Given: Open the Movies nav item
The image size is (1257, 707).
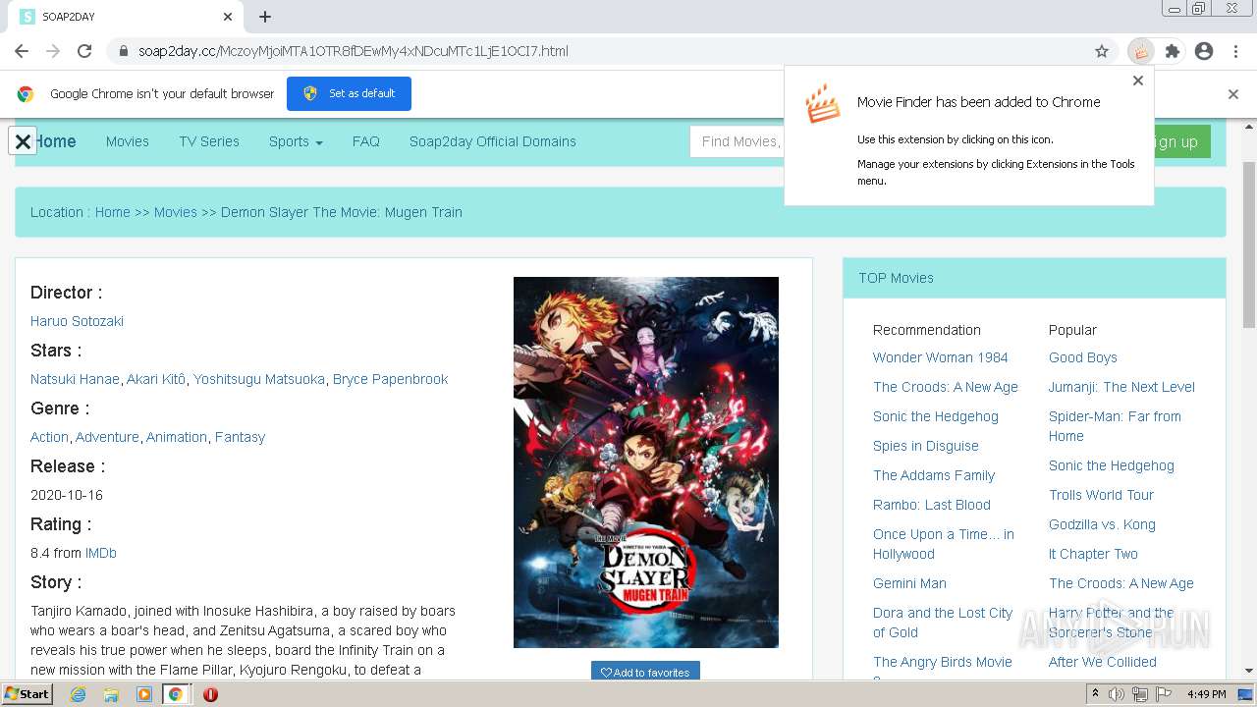Looking at the screenshot, I should click(x=128, y=141).
